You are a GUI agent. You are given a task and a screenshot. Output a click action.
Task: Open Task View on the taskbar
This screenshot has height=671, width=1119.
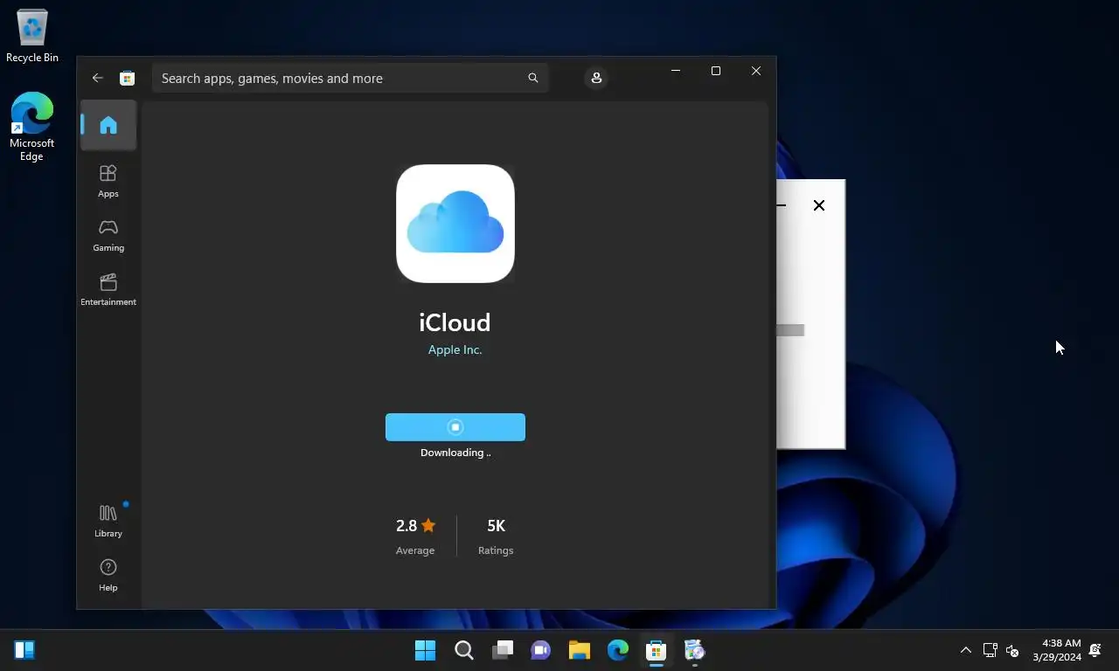[503, 650]
